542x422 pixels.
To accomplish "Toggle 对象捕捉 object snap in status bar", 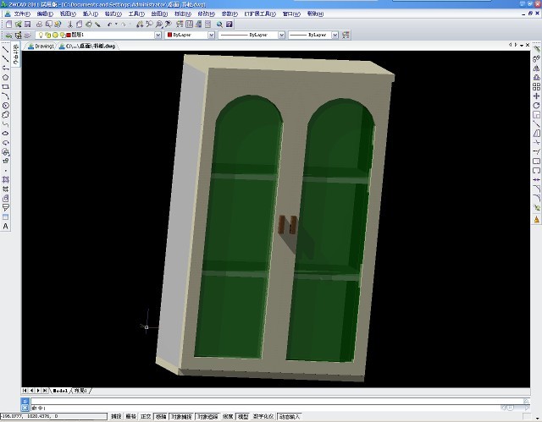I will click(x=181, y=416).
